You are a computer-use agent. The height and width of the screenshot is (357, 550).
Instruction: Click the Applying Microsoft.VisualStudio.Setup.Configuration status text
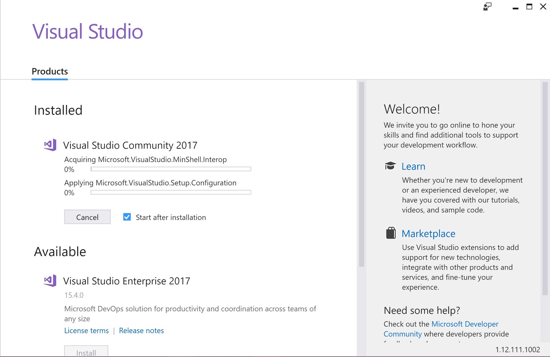point(150,183)
